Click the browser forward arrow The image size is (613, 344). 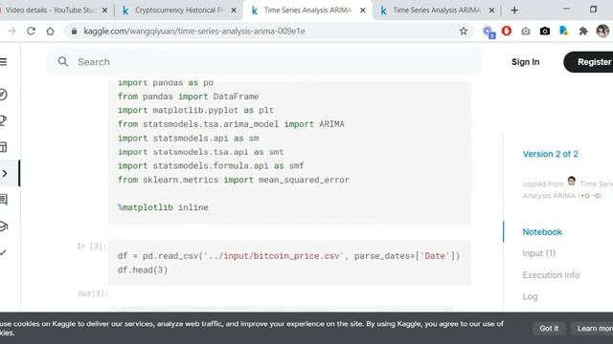pyautogui.click(x=11, y=32)
